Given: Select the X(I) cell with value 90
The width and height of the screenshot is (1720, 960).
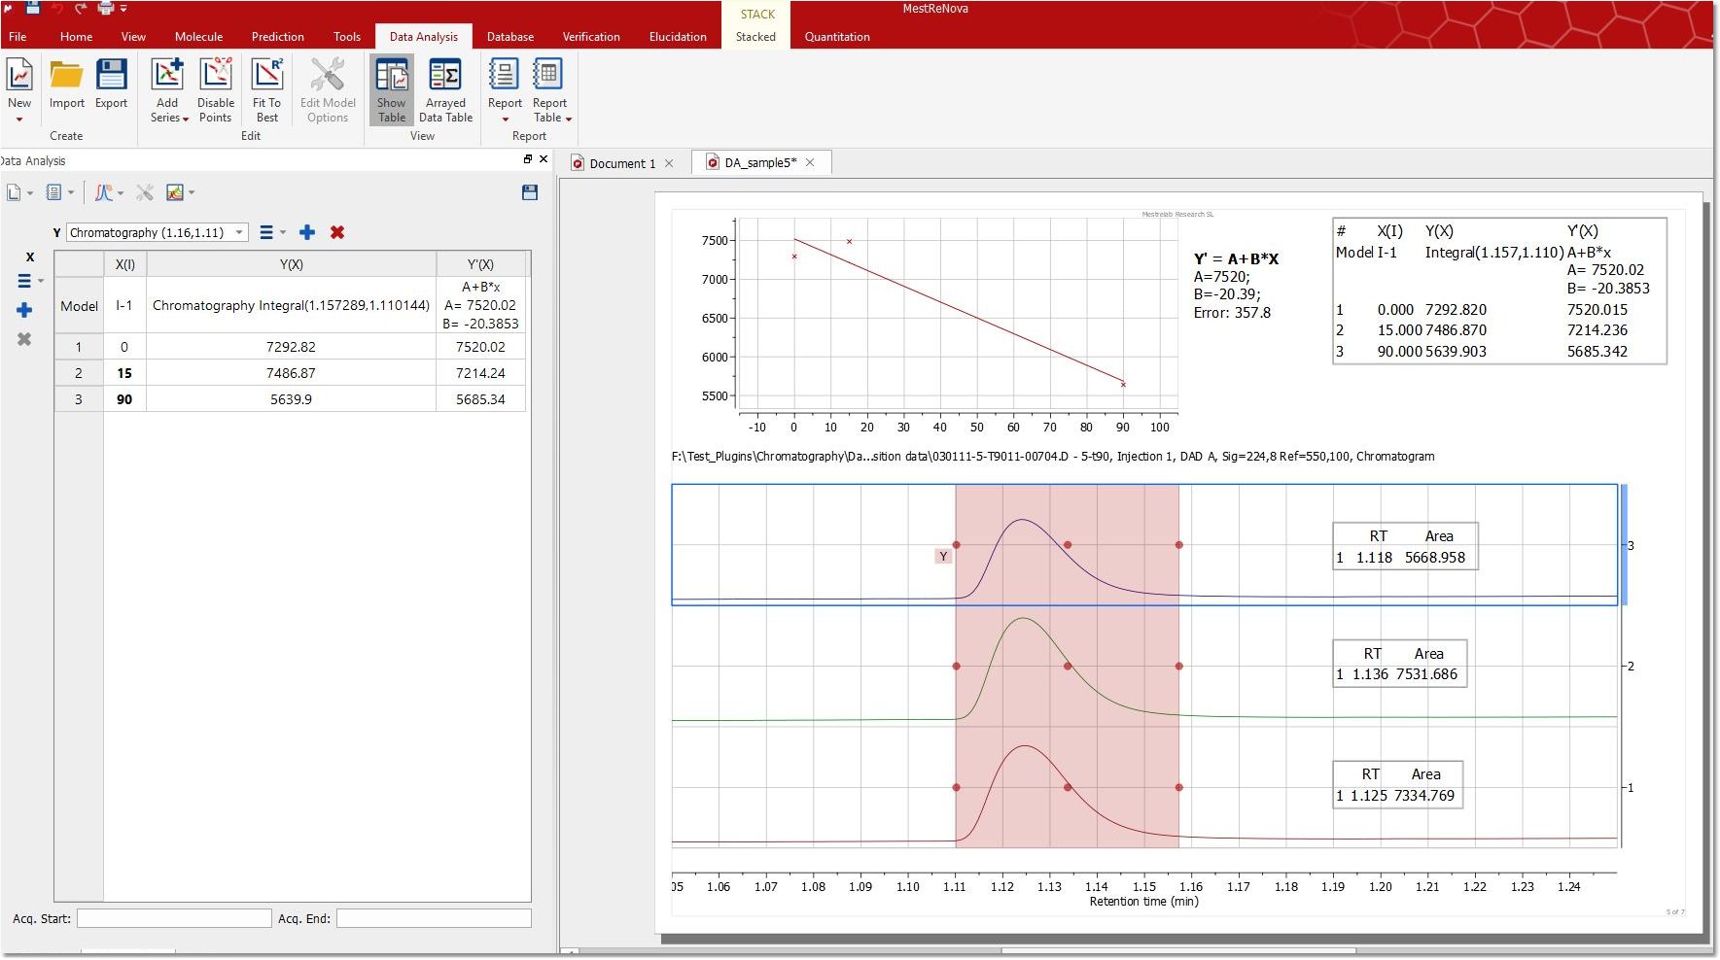Looking at the screenshot, I should [x=124, y=399].
